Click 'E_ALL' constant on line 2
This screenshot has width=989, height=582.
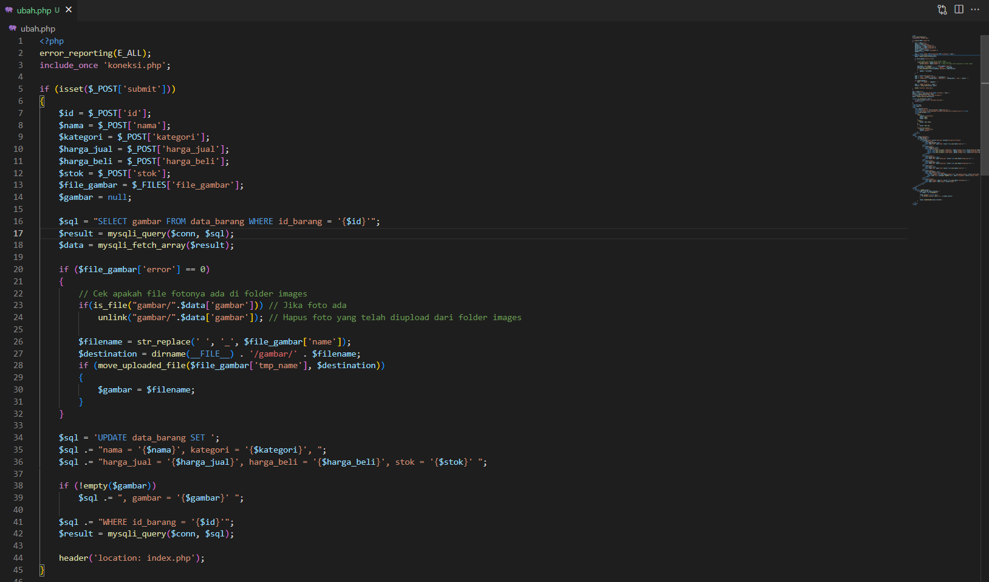129,53
